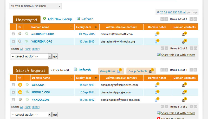Switch to the Group Notes tab
208x119 pixels.
click(x=110, y=71)
